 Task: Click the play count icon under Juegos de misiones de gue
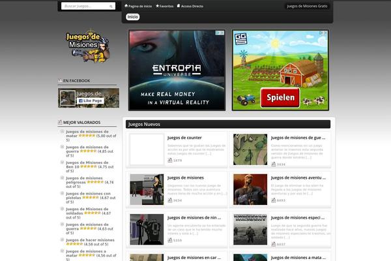(x=274, y=164)
